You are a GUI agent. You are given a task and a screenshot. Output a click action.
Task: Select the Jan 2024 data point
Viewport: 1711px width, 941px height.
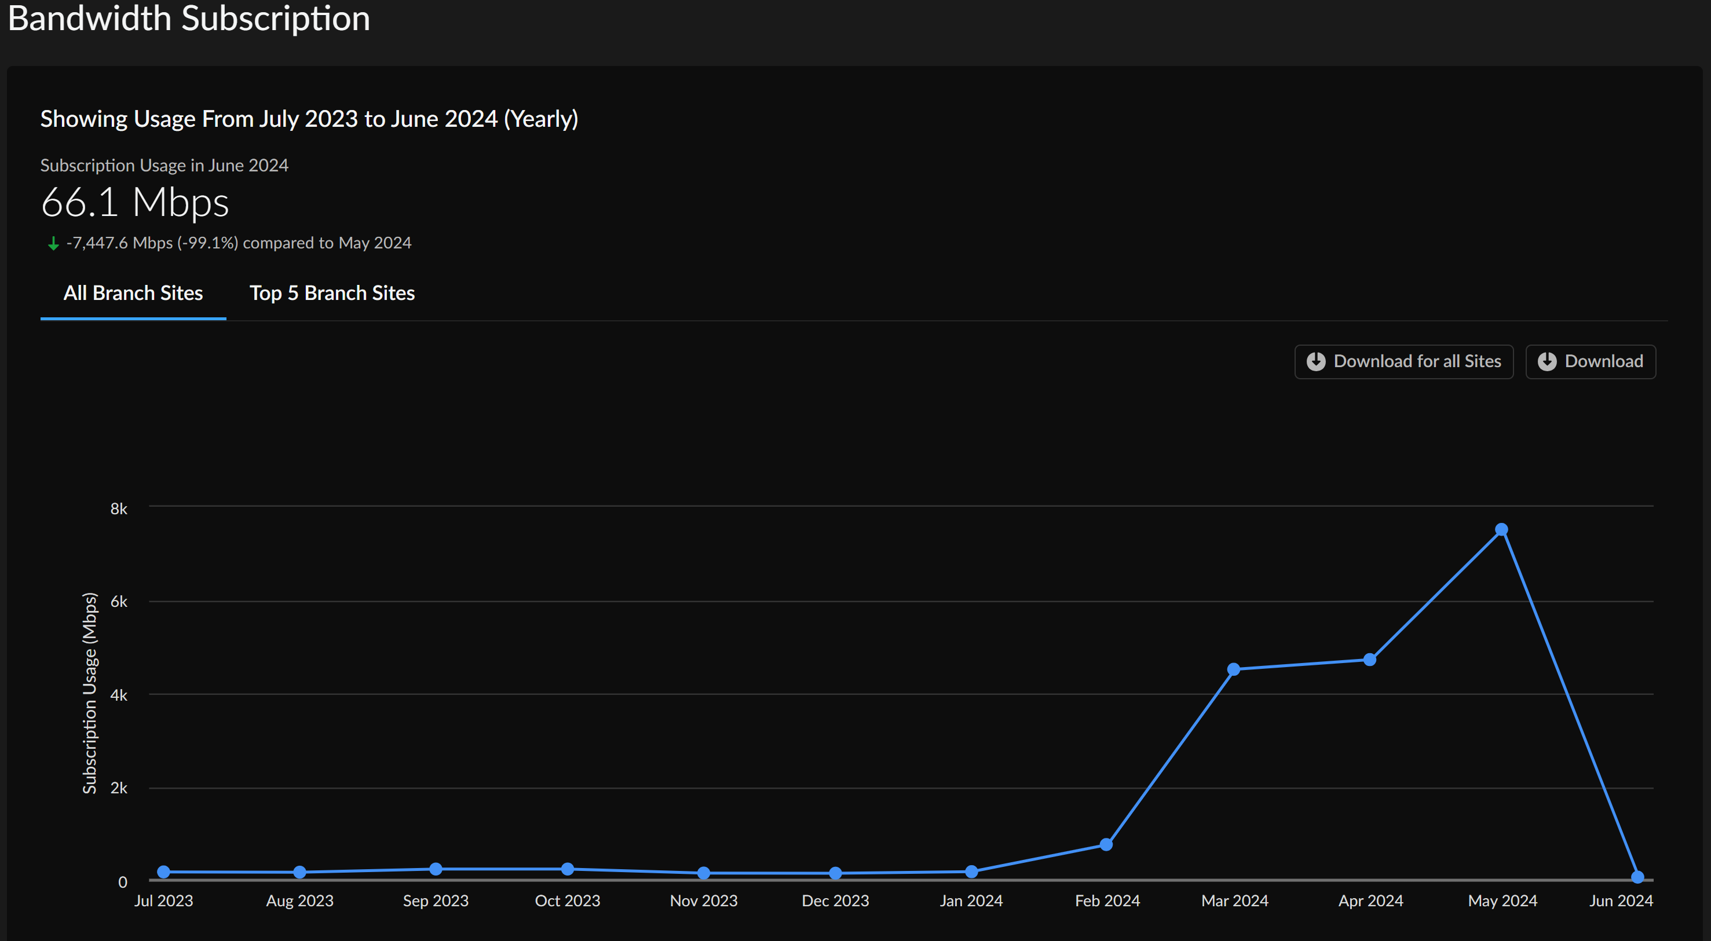tap(971, 872)
